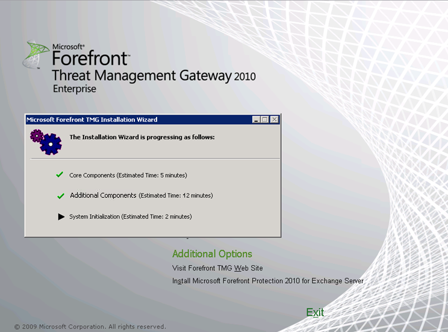Viewport: 448px width, 332px height.
Task: Click the Forefront swirl logo icon
Action: 35,54
